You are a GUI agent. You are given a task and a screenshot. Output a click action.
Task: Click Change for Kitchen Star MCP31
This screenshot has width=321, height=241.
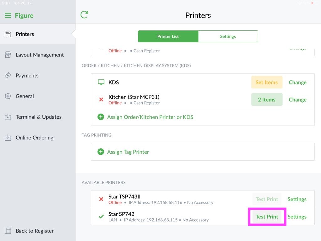297,99
